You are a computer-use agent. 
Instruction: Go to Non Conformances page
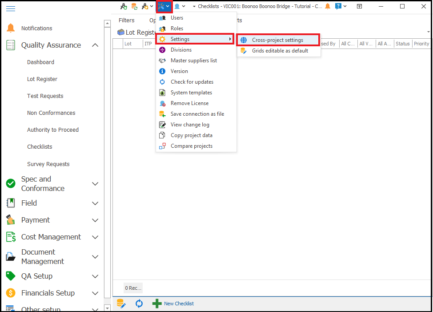[x=51, y=113]
